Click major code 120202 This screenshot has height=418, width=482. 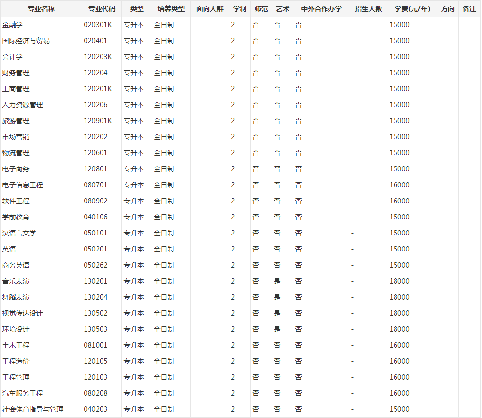[96, 137]
